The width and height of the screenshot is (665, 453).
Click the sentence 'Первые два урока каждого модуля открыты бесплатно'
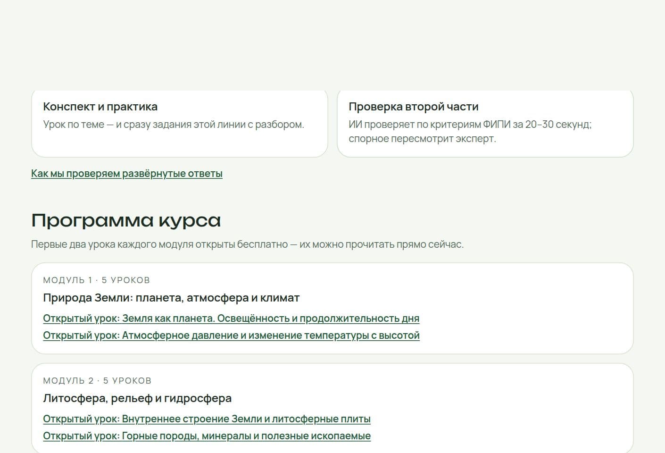click(x=247, y=244)
